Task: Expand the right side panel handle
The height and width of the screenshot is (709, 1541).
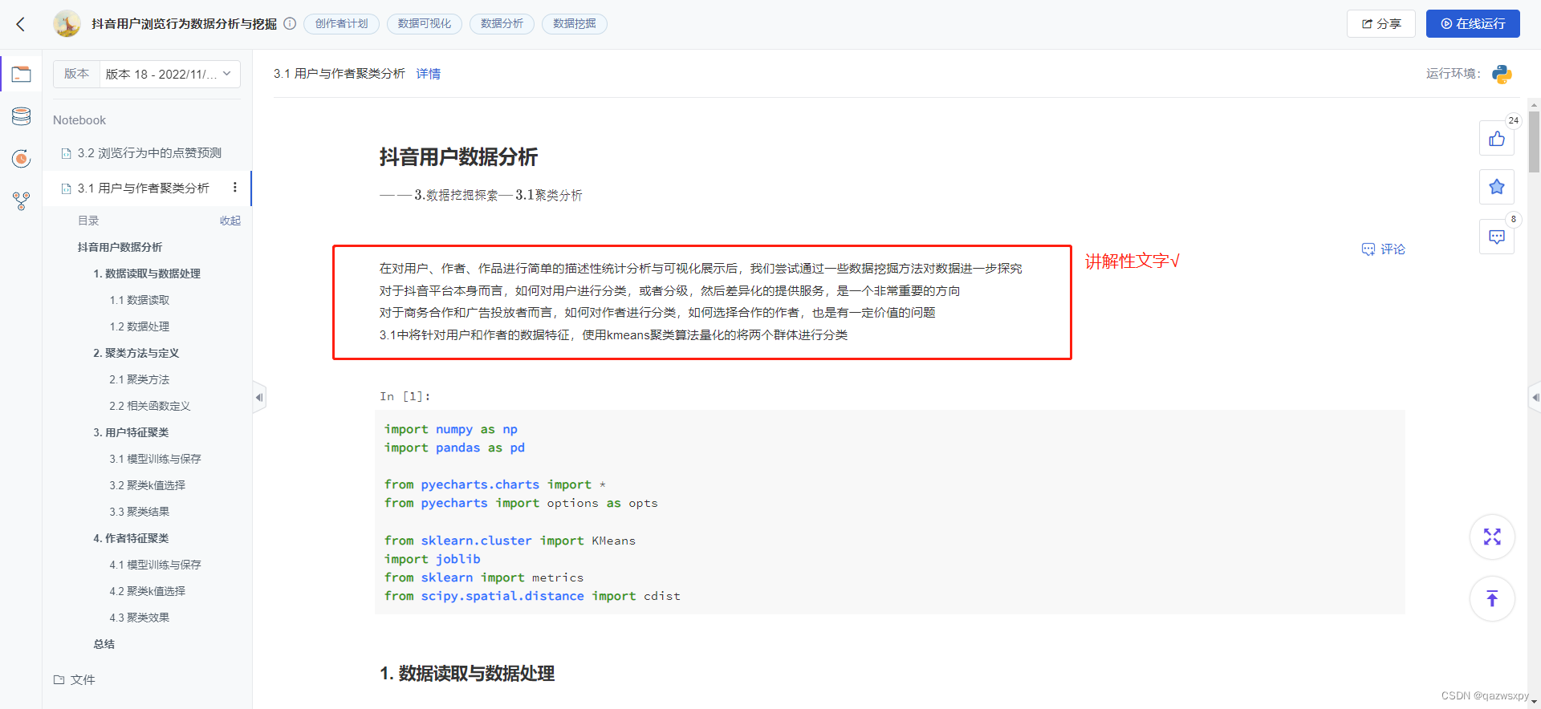Action: pyautogui.click(x=1535, y=397)
